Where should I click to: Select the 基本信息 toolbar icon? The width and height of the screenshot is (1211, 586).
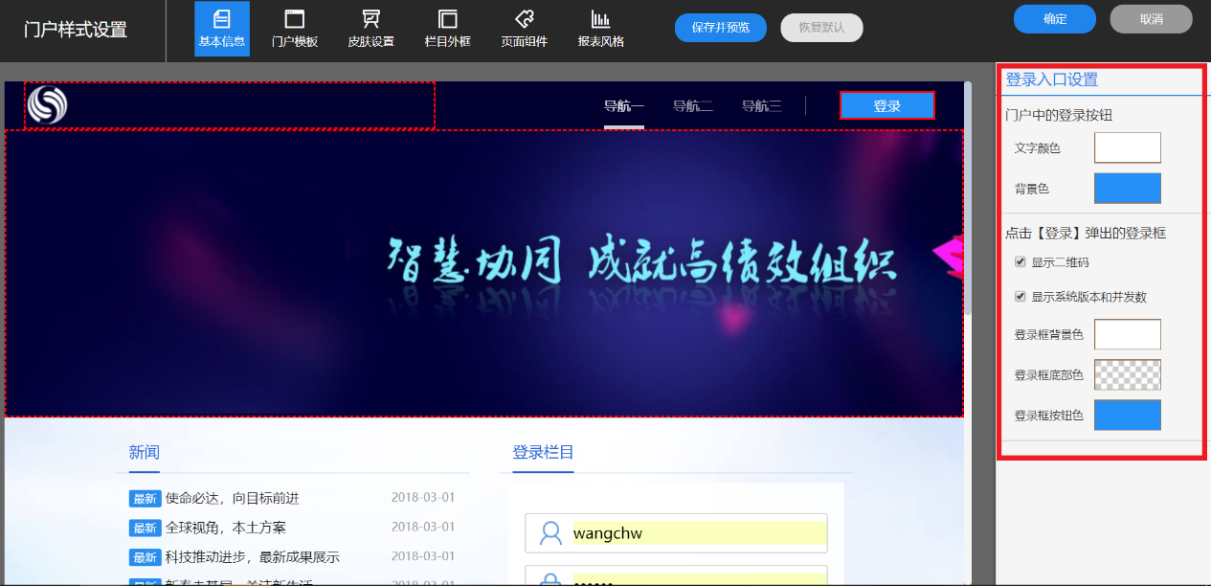pos(221,29)
